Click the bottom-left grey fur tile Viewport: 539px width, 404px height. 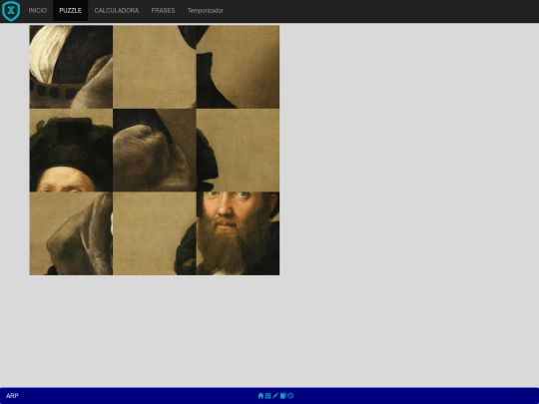pos(71,233)
